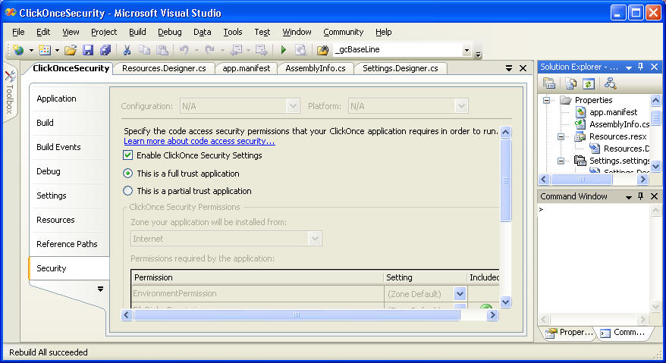Click the security page horizontal scrollbar thumb
Screen dimensions: 666x363
tap(297, 315)
